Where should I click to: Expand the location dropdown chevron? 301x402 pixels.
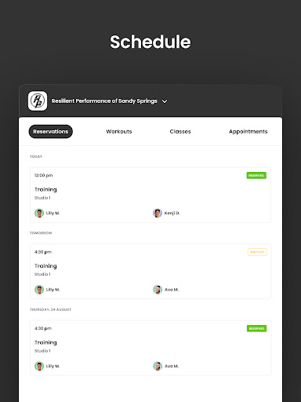165,101
